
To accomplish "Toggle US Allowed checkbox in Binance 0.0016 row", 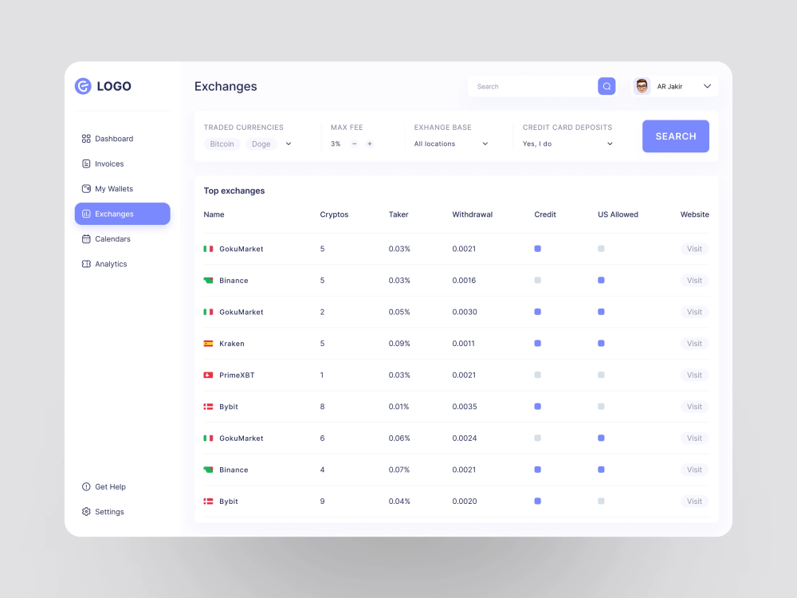I will [x=601, y=280].
